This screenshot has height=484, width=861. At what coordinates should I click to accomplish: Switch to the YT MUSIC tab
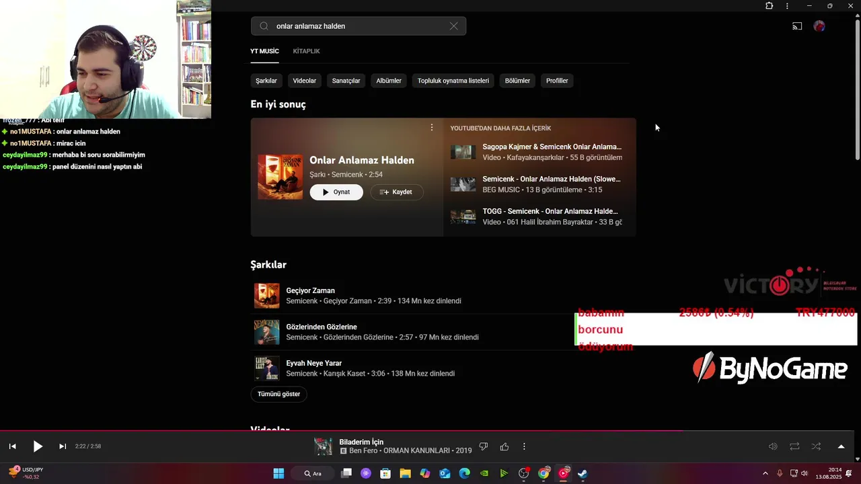(x=264, y=51)
